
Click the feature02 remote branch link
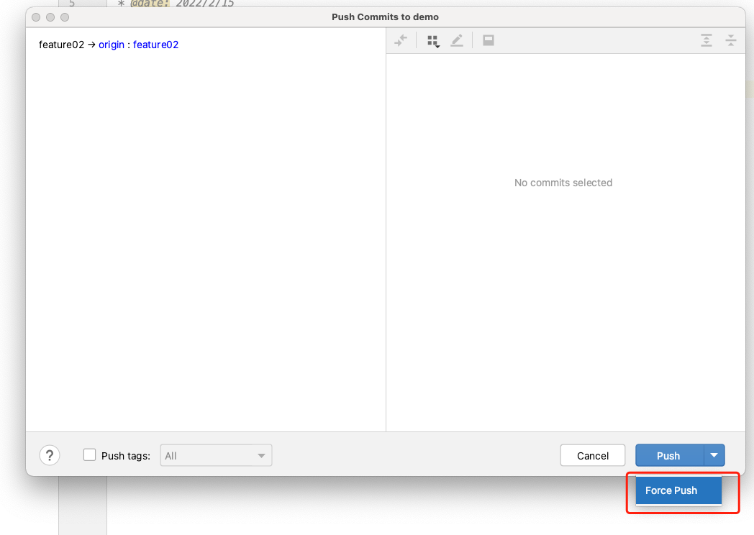tap(156, 45)
